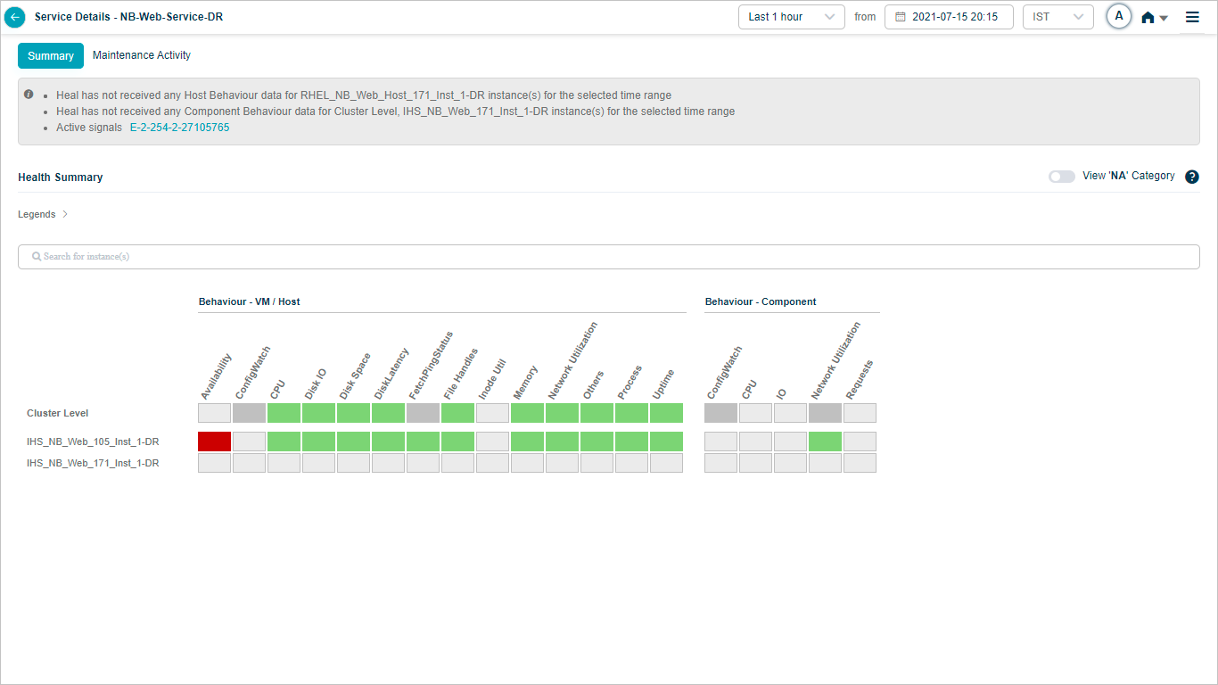Open the 'Last 1 hour' time range dropdown
Screen dimensions: 1218x685
[791, 17]
